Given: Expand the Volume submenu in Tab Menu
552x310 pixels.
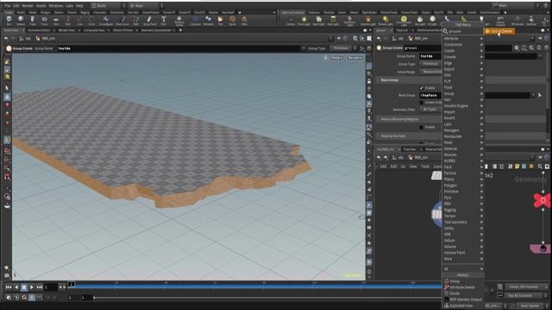Looking at the screenshot, I should coord(463,246).
